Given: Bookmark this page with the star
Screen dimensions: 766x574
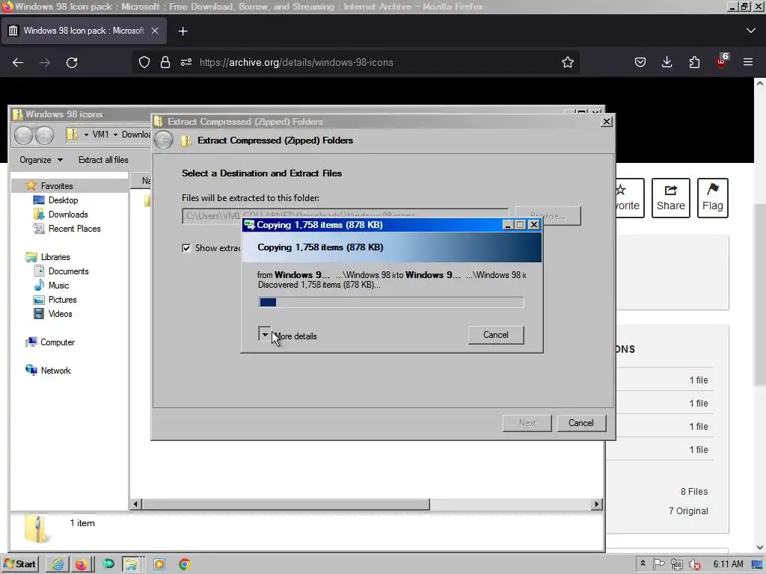Looking at the screenshot, I should 567,63.
